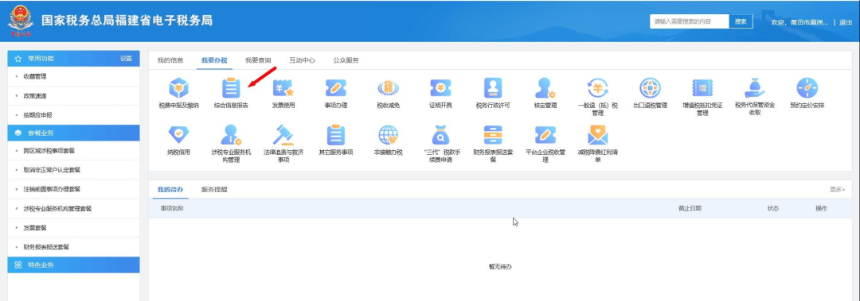Expand the 常用功能 section header
Viewport: 860px width, 301px height.
click(x=73, y=59)
